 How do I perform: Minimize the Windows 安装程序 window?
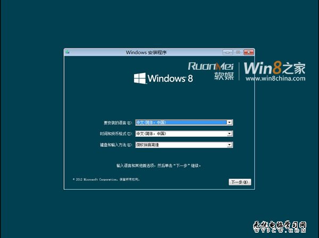click(228, 52)
